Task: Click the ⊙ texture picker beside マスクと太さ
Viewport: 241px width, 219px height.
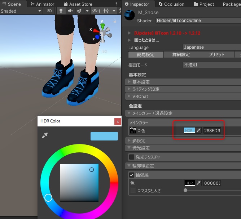Action: [x=139, y=191]
